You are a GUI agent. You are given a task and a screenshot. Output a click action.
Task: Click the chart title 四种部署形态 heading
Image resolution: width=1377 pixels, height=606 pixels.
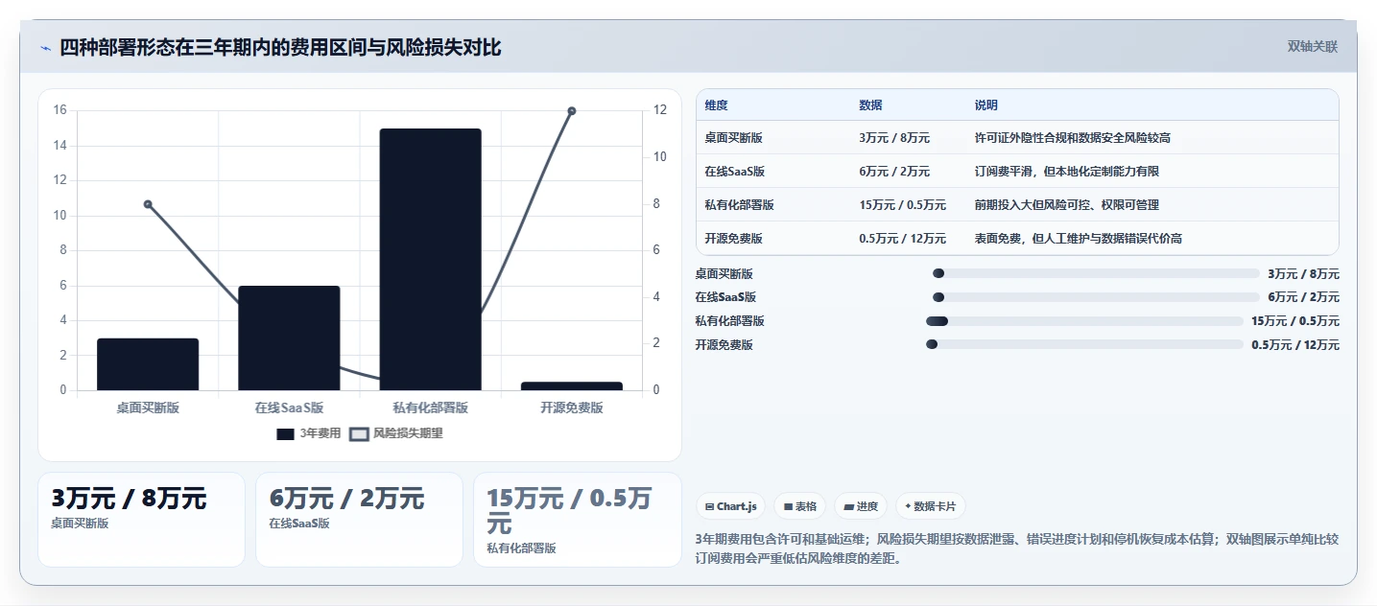point(280,47)
